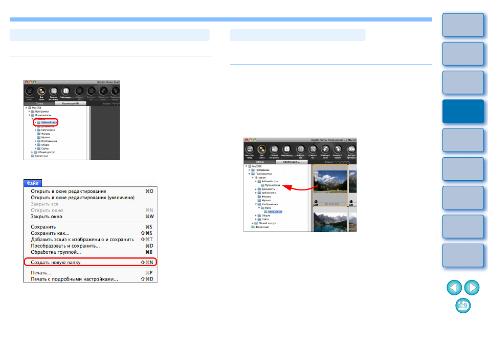This screenshot has height=345, width=488.
Task: Click Folder view icon in left DPP window
Action: (x=41, y=91)
